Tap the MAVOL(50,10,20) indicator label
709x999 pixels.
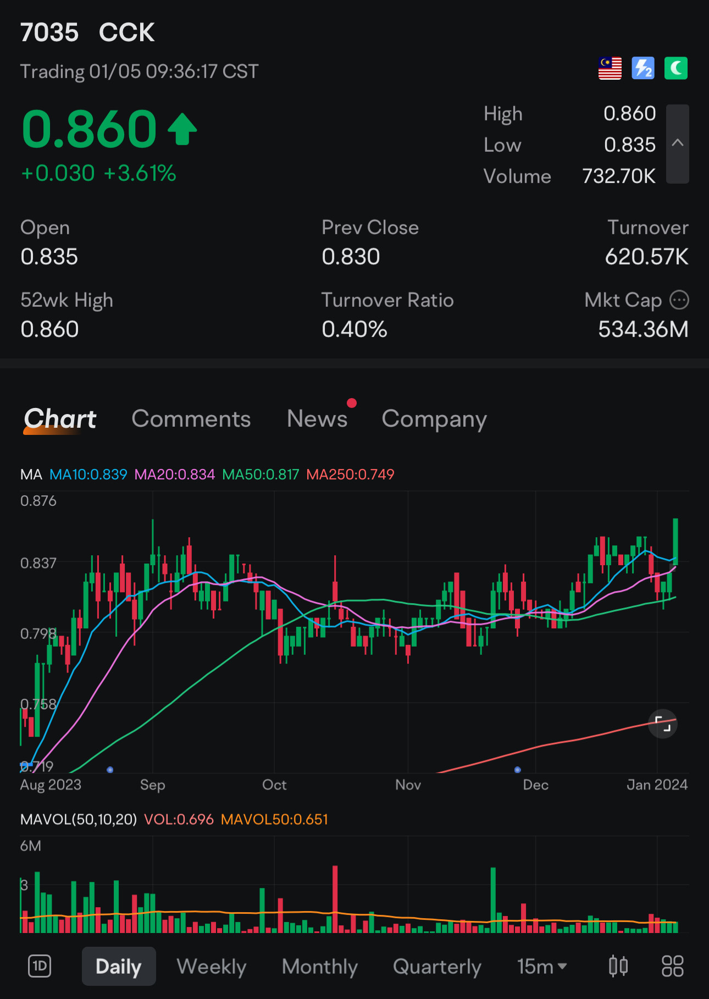79,819
